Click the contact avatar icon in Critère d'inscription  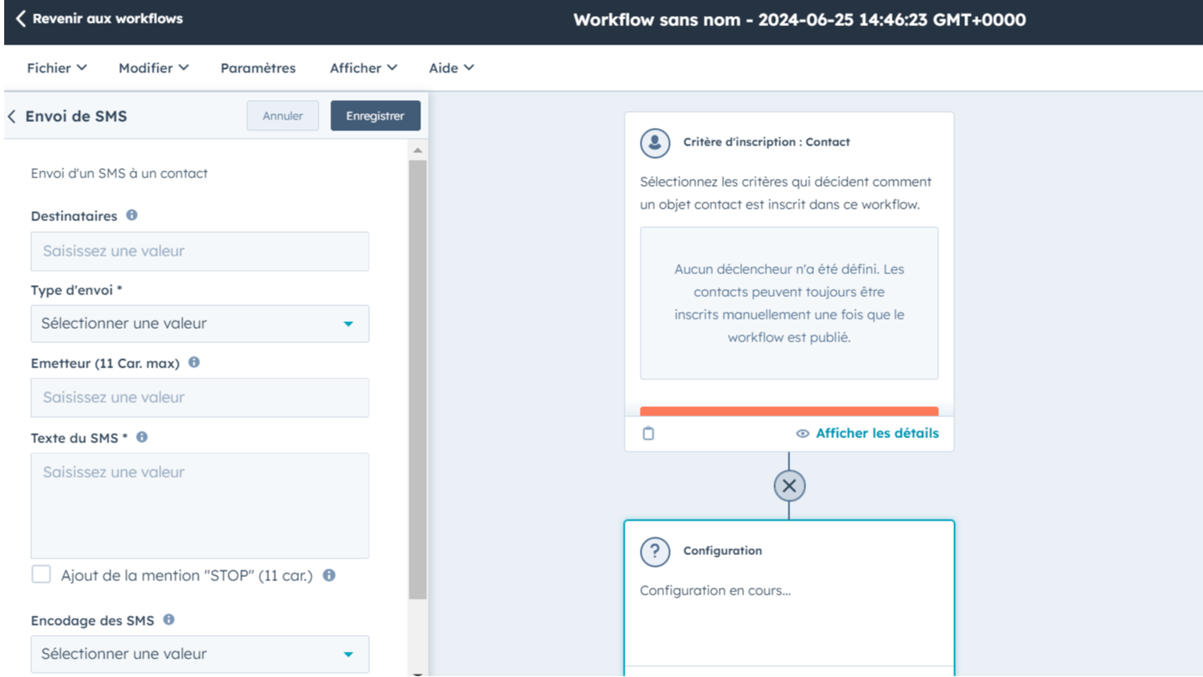coord(655,143)
